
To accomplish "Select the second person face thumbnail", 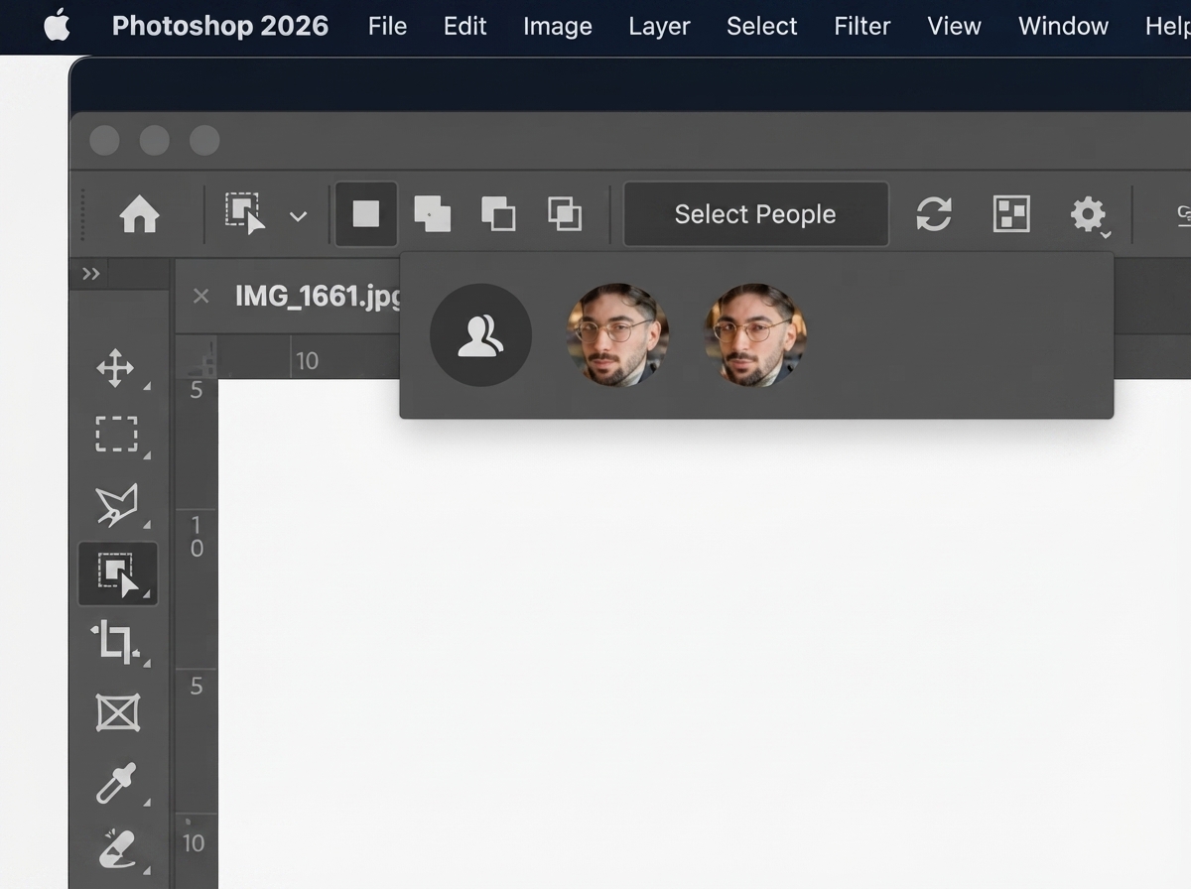I will tap(755, 335).
